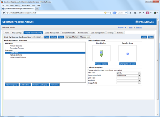
Task: Bookmark page with the star icon
Action: pos(105,13)
